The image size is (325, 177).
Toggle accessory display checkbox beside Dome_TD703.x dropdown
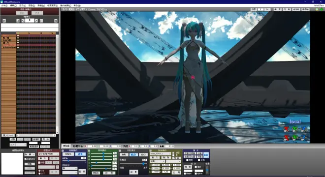point(173,153)
